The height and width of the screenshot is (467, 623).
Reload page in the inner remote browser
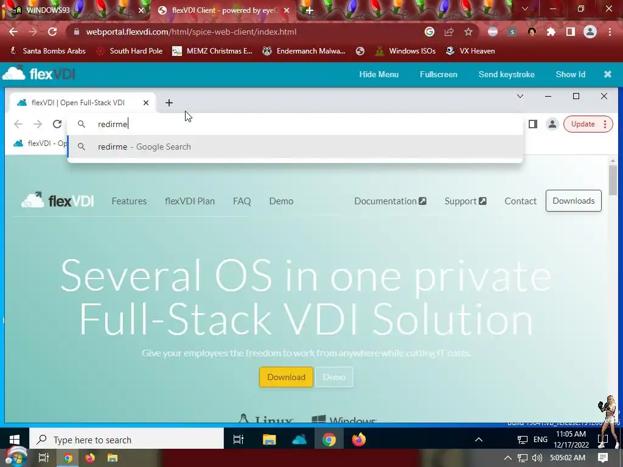[x=57, y=124]
